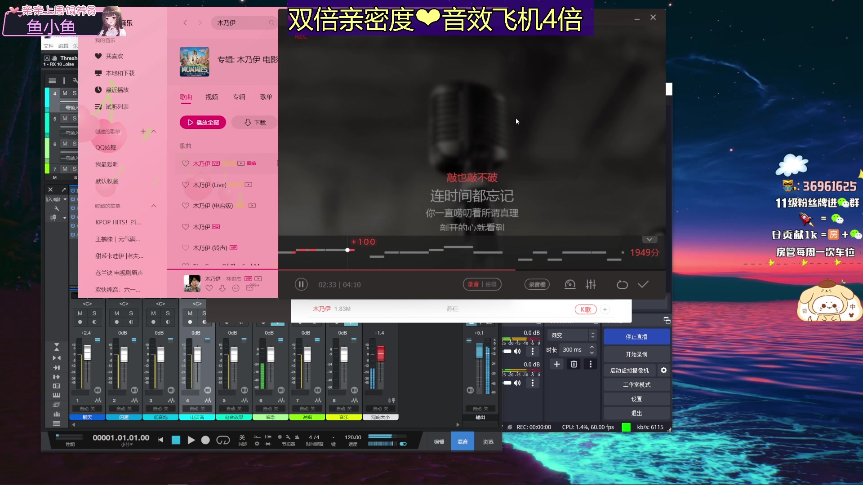This screenshot has width=863, height=485.
Task: Like the song 木乃伊 (Live)
Action: pyautogui.click(x=185, y=185)
